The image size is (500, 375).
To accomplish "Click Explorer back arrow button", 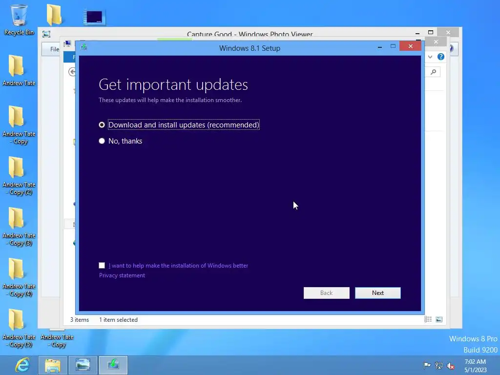I will coord(72,72).
